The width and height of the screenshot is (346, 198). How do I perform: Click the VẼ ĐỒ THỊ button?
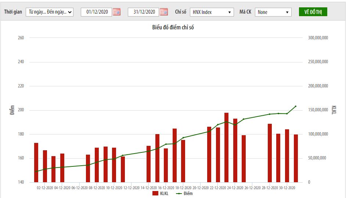(x=313, y=12)
